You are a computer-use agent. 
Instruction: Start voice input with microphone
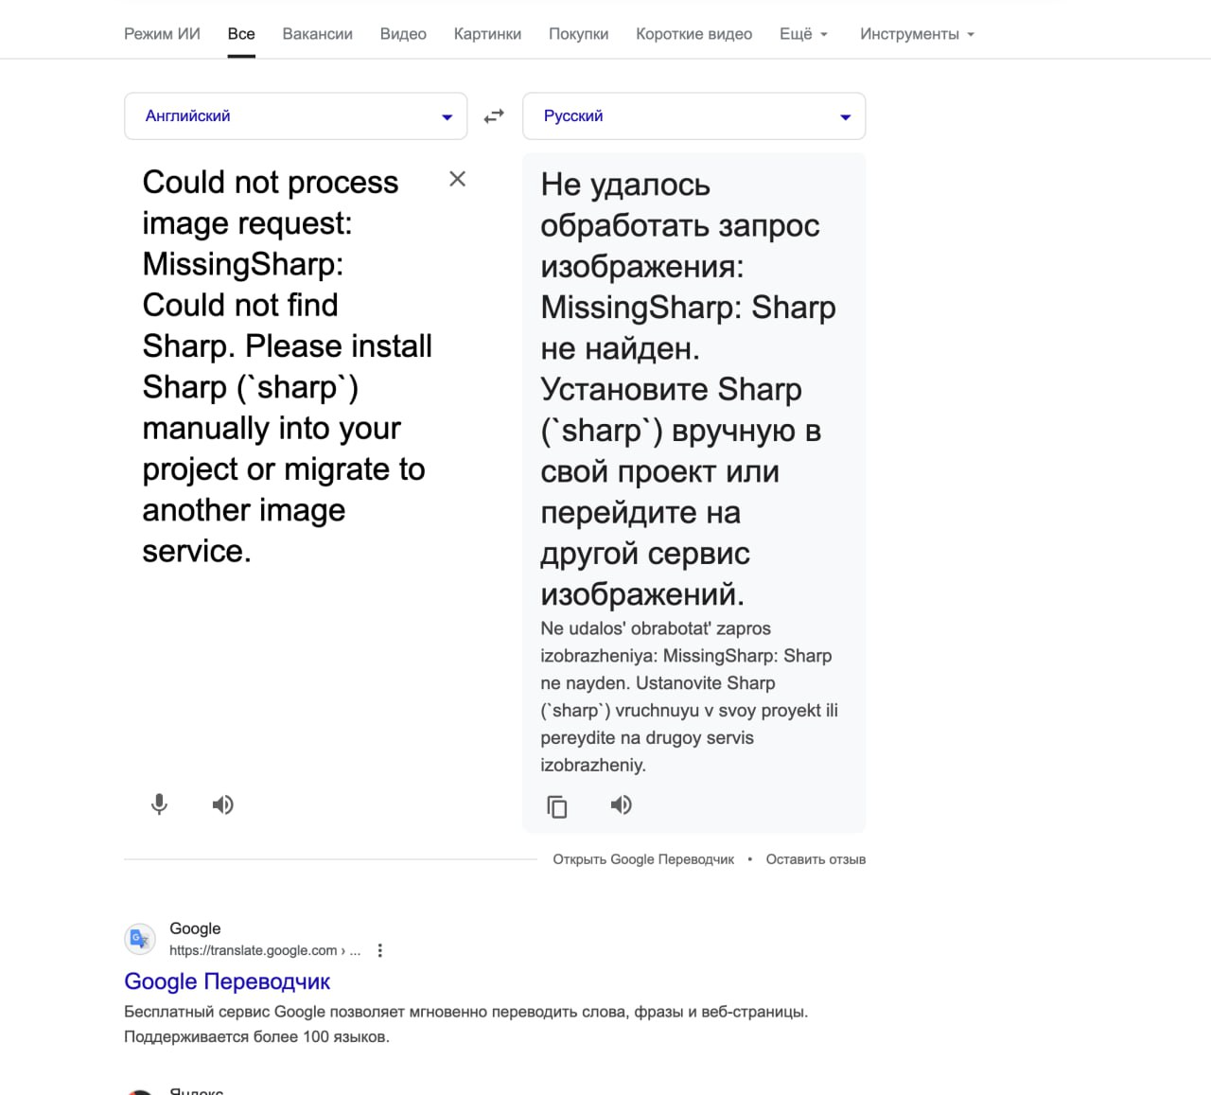pyautogui.click(x=159, y=804)
